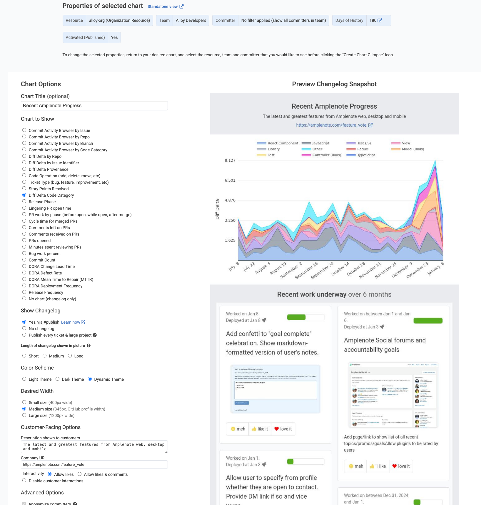
Task: Click alloy-org (Organization Resource) value
Action: coord(119,20)
